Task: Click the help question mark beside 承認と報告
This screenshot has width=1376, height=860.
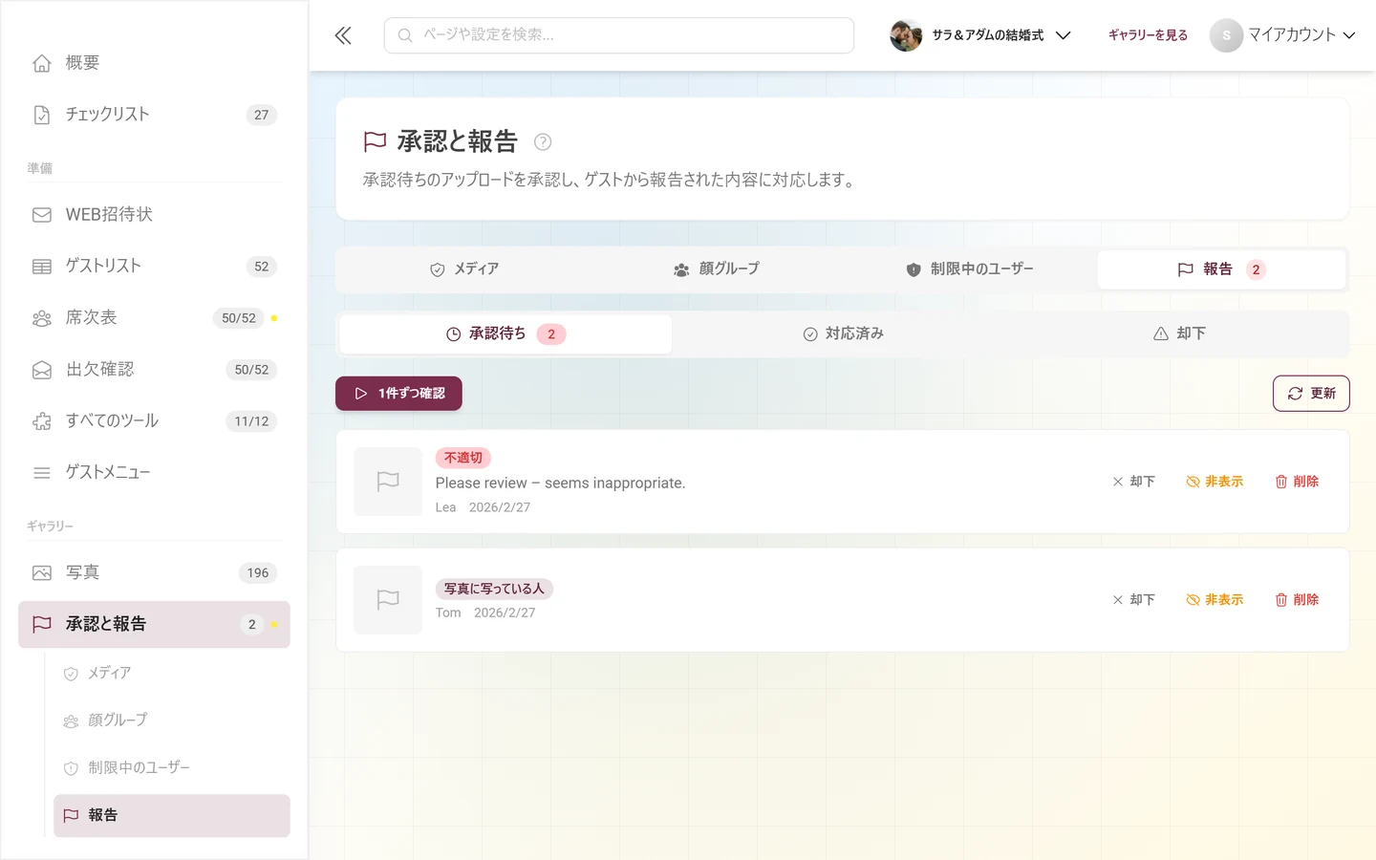Action: click(543, 141)
